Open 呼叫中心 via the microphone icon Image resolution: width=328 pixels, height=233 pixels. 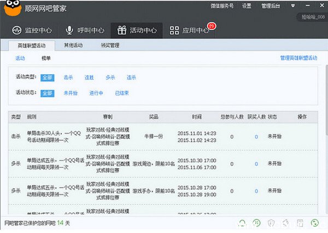tap(69, 30)
